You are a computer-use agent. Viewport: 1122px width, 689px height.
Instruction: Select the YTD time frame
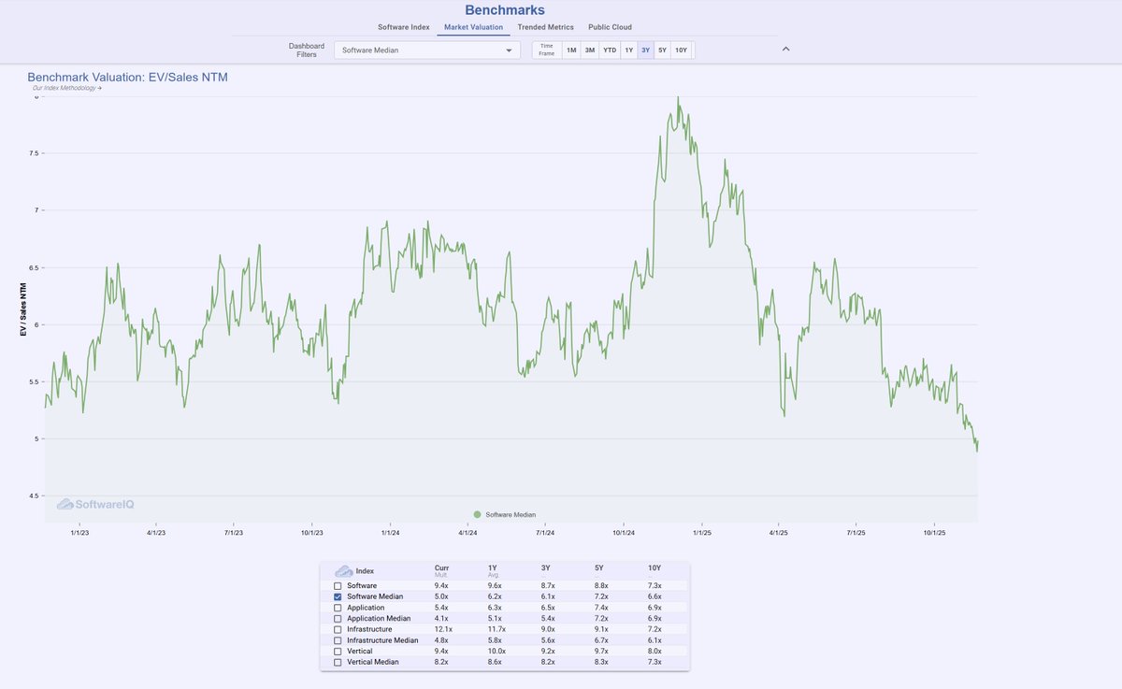click(x=609, y=50)
